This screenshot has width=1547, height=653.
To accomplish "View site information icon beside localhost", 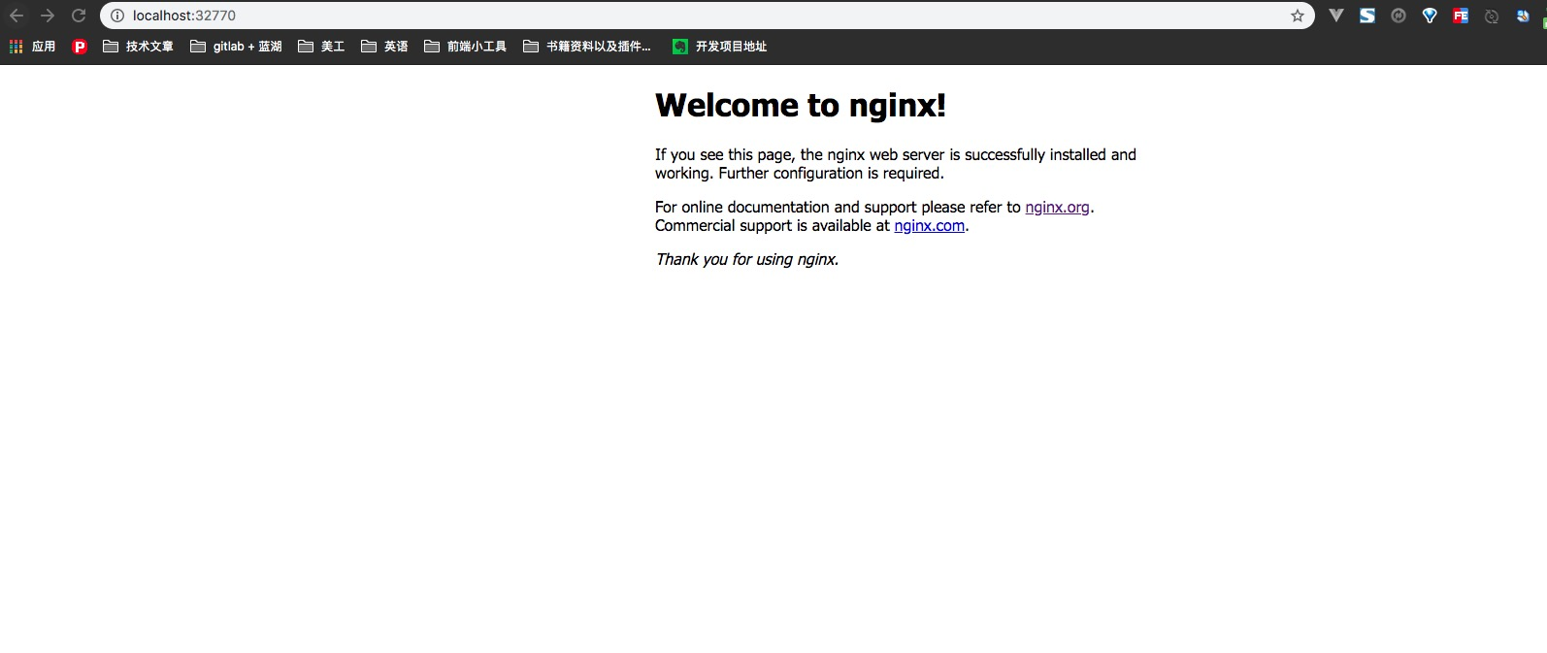I will 117,16.
